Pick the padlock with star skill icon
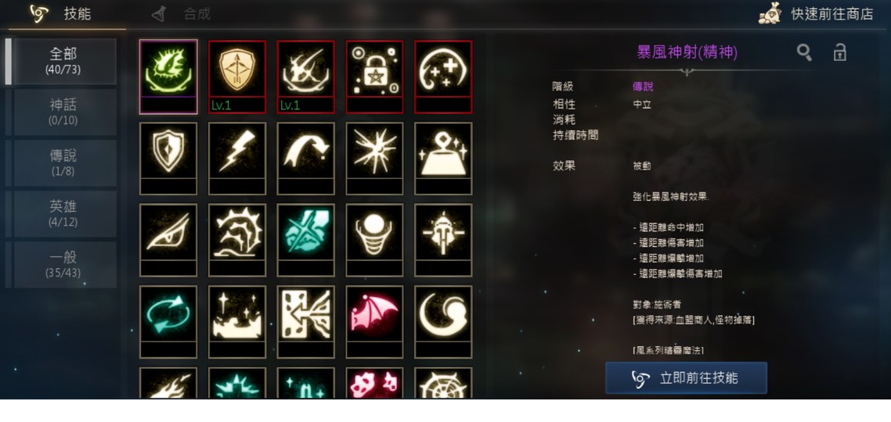Viewport: 891px width, 422px height. click(374, 77)
